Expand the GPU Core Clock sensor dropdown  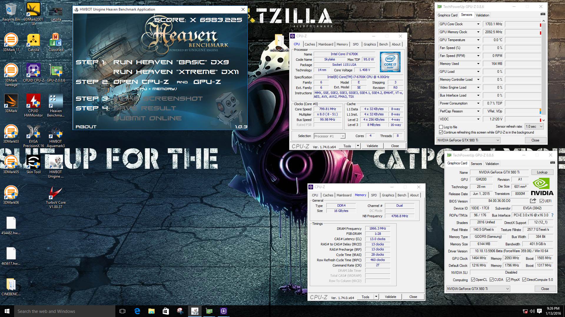478,24
